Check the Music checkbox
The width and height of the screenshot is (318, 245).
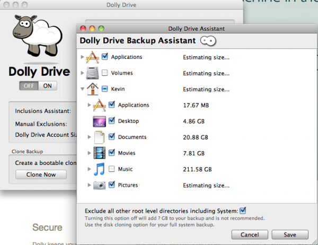111,169
